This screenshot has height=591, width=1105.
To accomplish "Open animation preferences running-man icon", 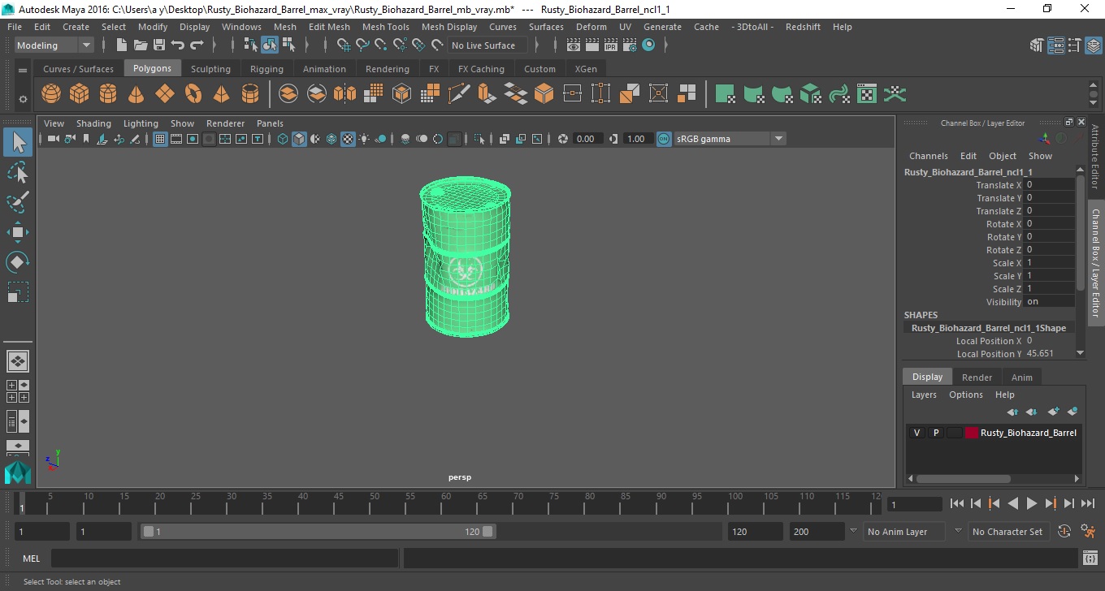I will point(1089,532).
